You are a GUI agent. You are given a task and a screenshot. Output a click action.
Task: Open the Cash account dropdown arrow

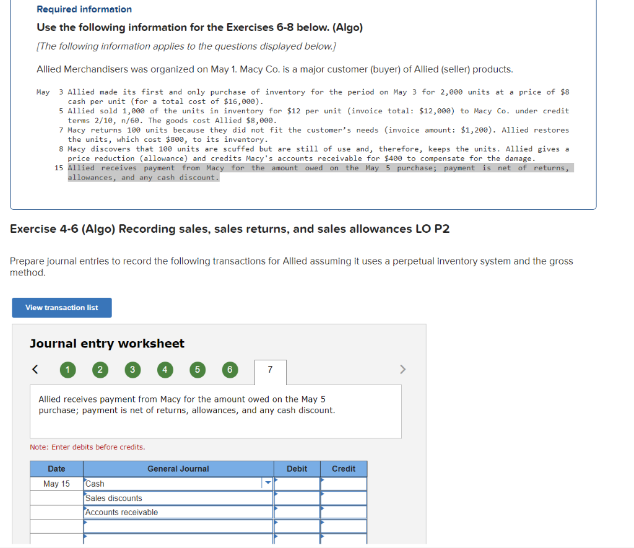267,483
